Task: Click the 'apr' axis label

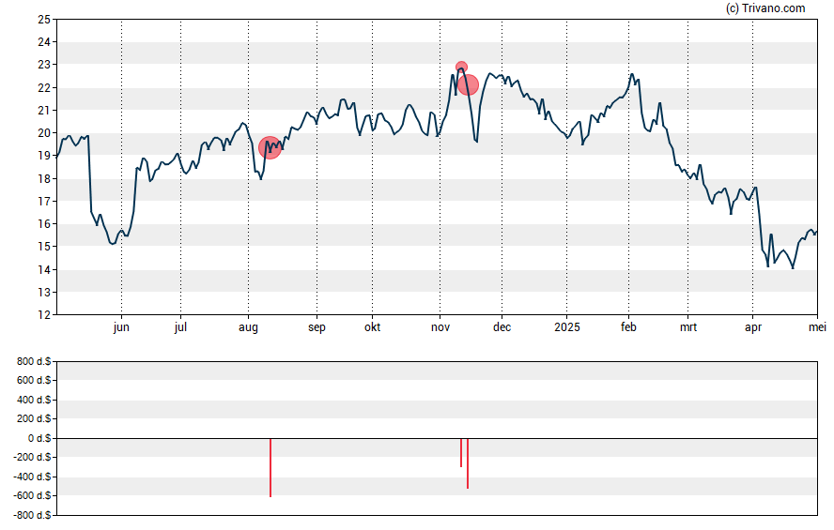Action: click(753, 327)
